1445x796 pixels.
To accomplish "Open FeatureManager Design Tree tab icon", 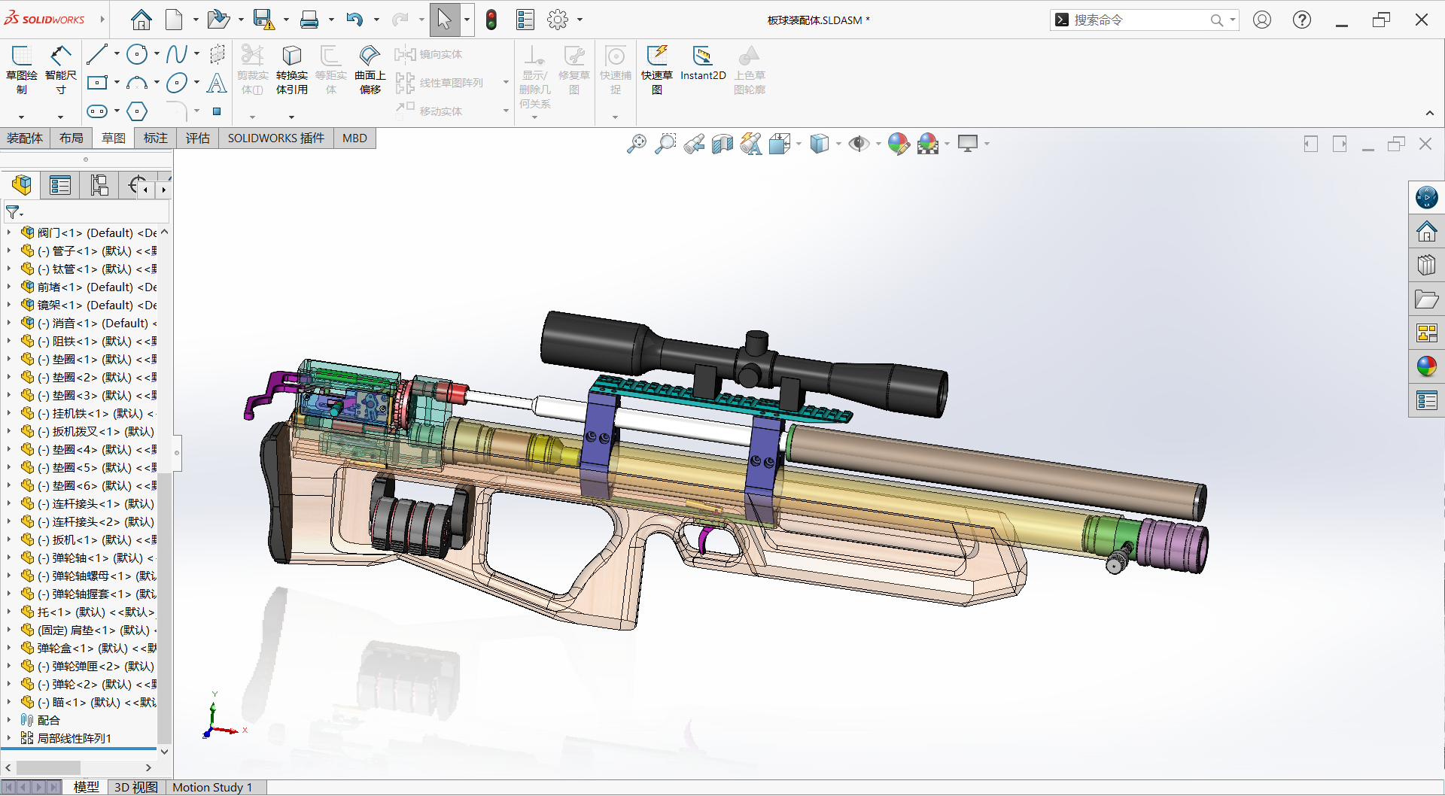I will click(x=22, y=185).
